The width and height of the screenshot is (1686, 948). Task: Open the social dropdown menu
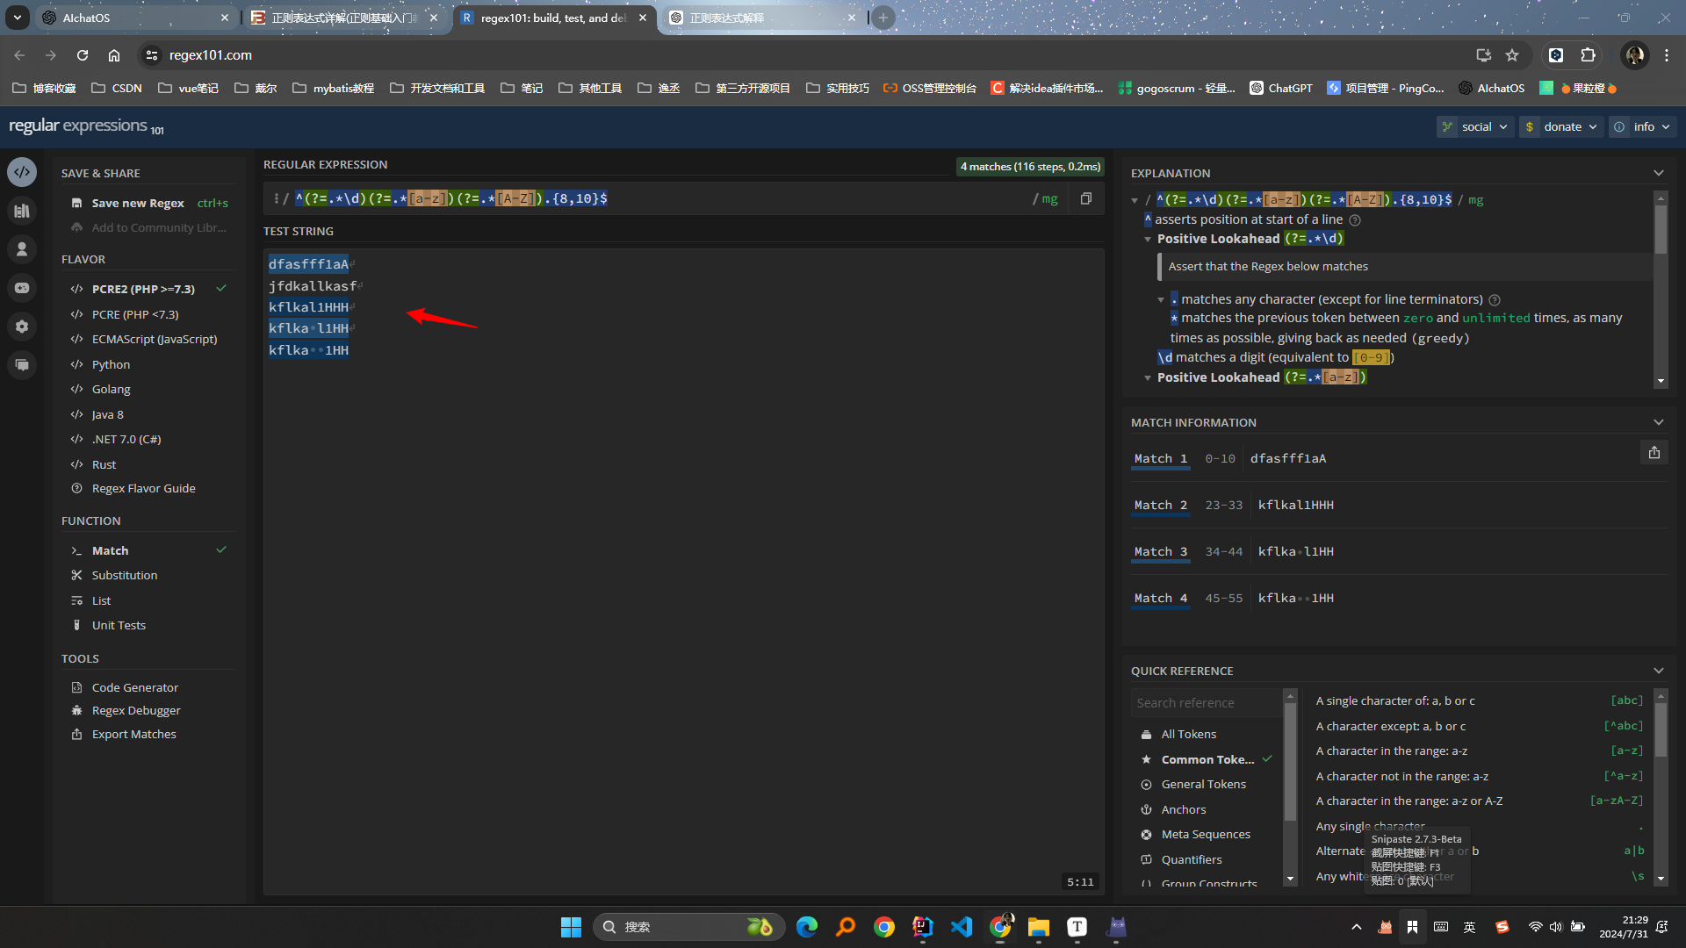point(1475,126)
